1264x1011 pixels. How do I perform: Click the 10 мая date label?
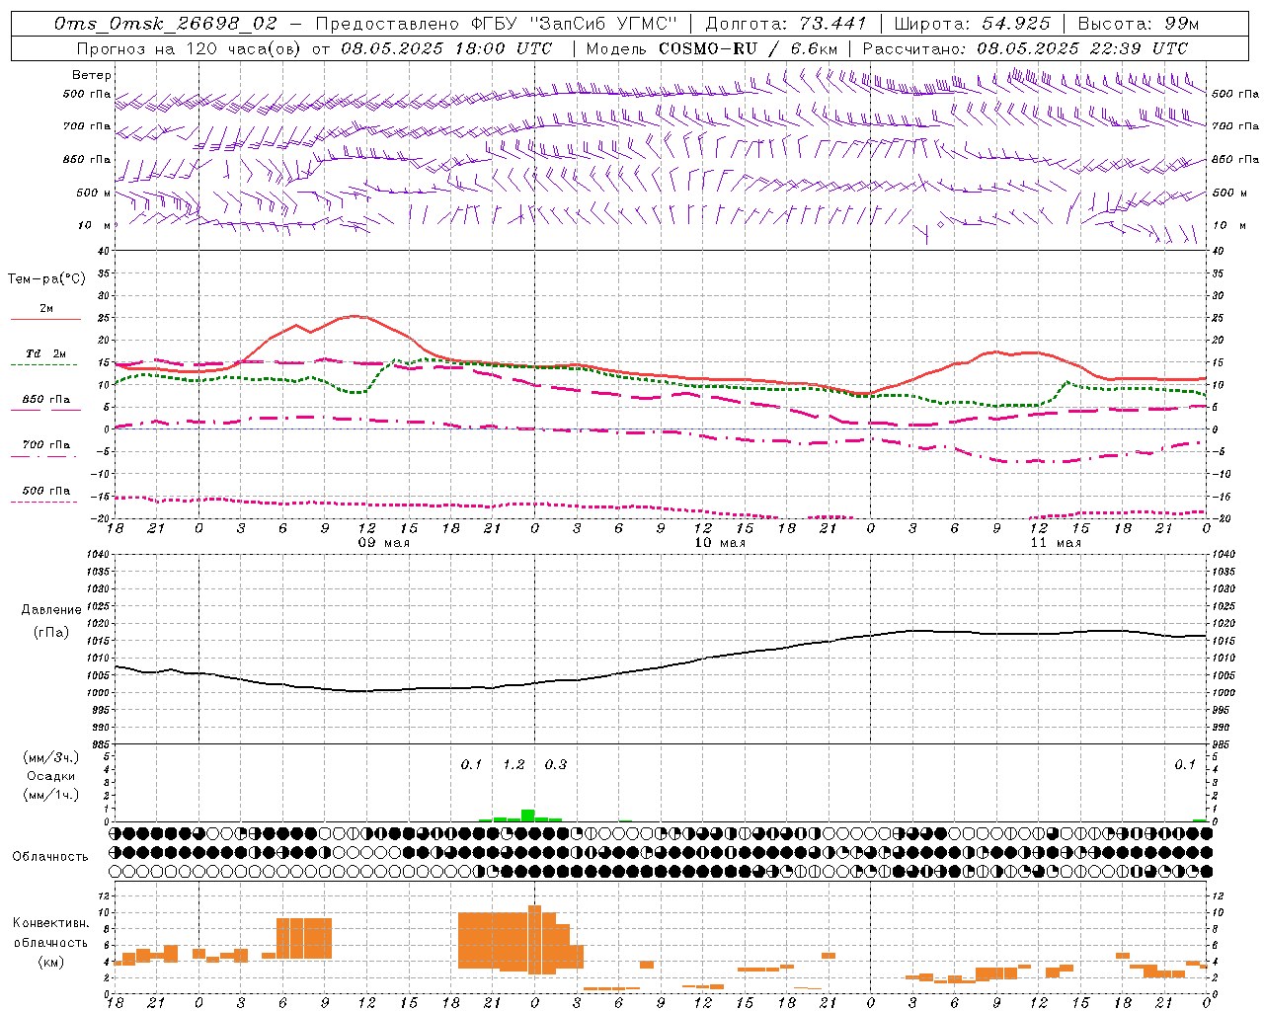coord(720,543)
